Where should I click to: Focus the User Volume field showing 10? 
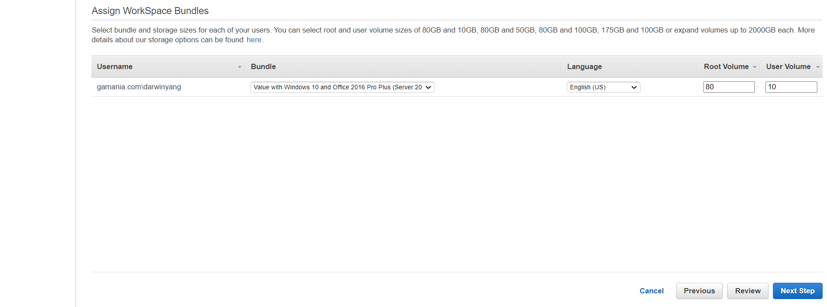pos(791,87)
